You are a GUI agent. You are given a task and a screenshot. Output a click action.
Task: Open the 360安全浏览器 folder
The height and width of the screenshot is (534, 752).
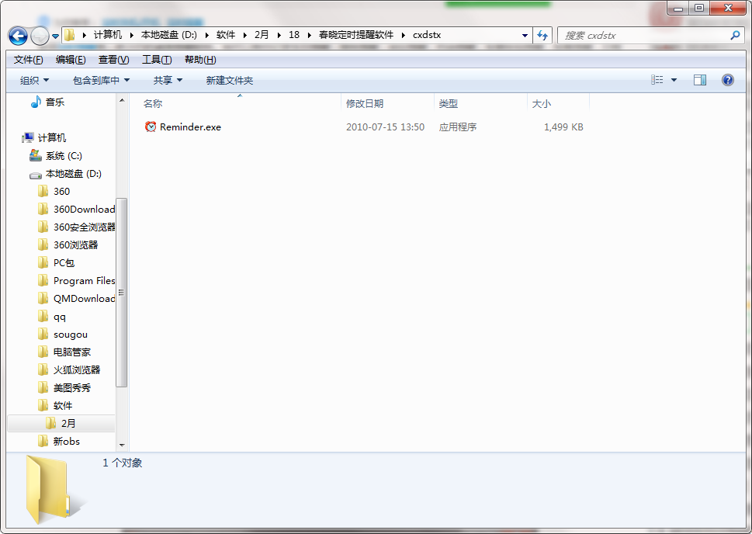point(84,227)
